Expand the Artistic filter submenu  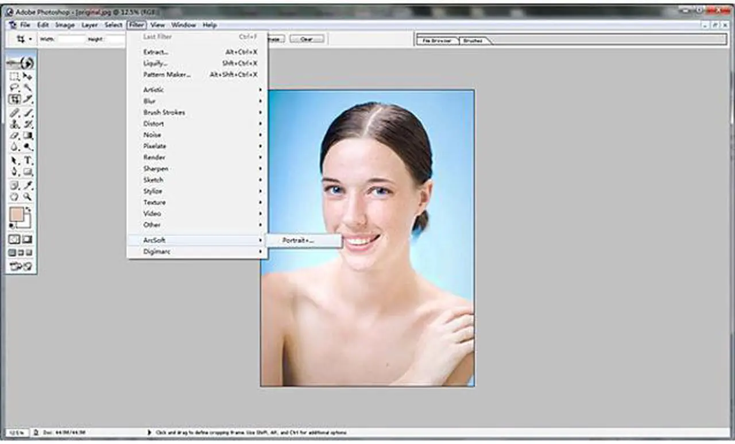pyautogui.click(x=198, y=90)
